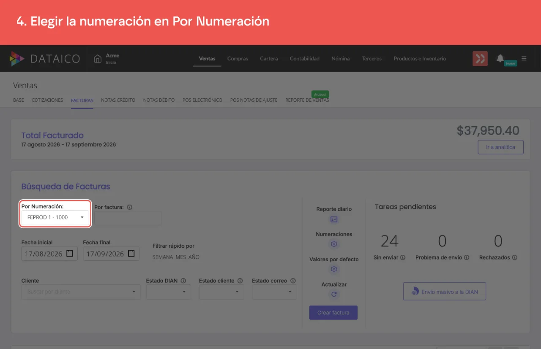Open the hamburger menu
Screen dimensions: 541x349
click(524, 59)
